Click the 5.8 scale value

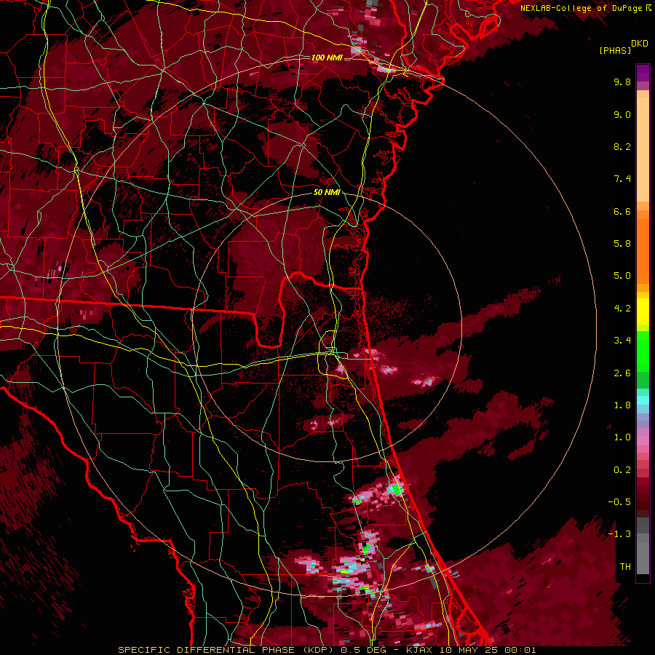click(x=622, y=244)
